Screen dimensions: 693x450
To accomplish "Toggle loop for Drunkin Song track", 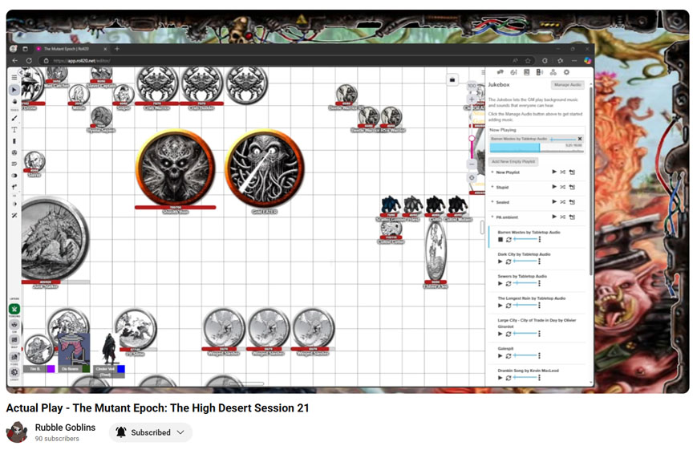I will pos(509,378).
